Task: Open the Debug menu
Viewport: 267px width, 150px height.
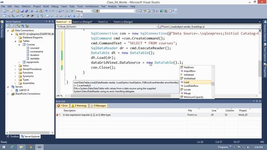Action: 55,6
